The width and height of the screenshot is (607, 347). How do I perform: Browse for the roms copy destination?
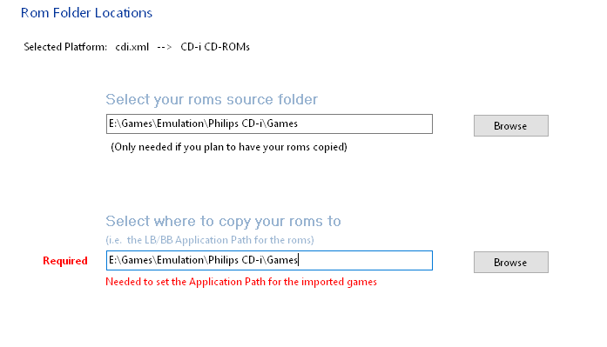point(510,262)
